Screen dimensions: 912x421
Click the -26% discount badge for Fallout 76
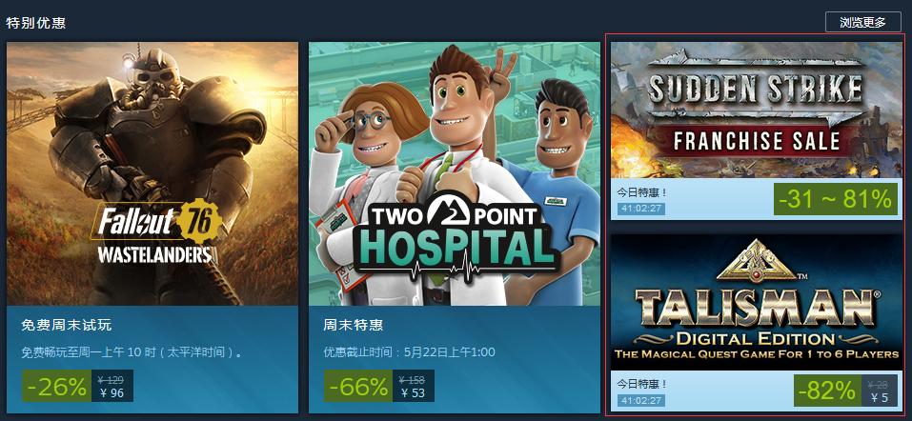coord(57,386)
